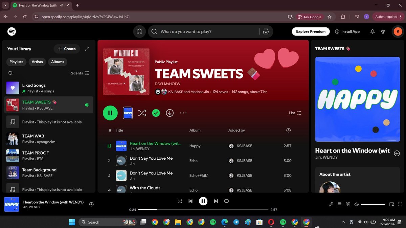Expand Your Library to full view
The width and height of the screenshot is (406, 228).
tap(87, 49)
